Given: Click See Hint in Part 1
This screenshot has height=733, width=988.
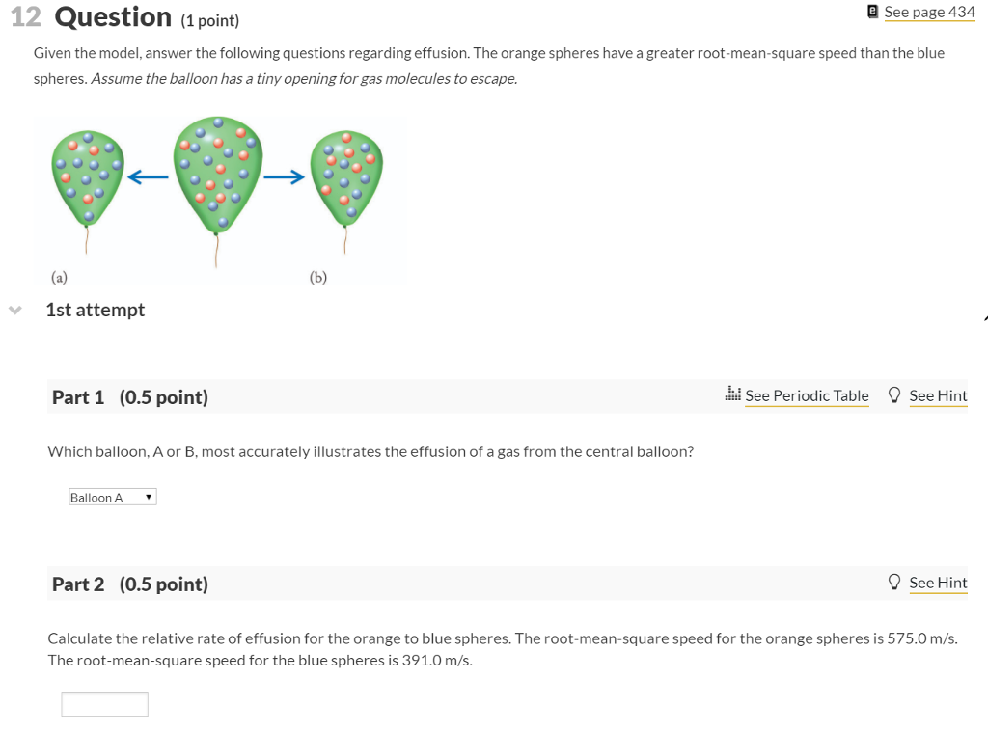Looking at the screenshot, I should 938,395.
